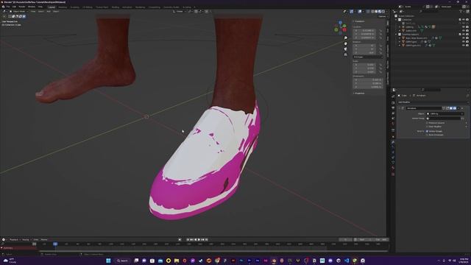Screen dimensions: 471x265
Task: Toggle Armature modifier viewport display
Action: [x=451, y=108]
